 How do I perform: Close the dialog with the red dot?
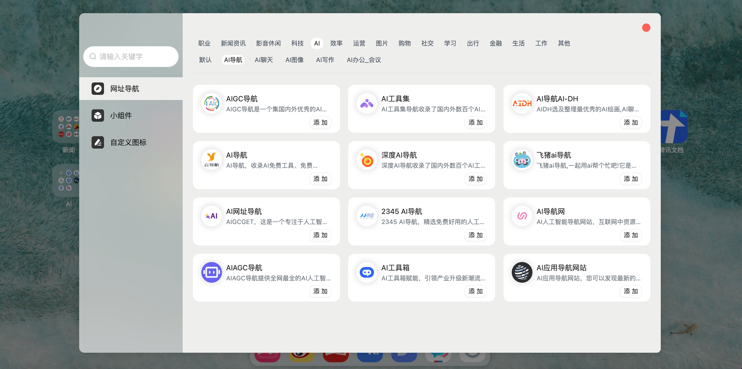coord(646,28)
